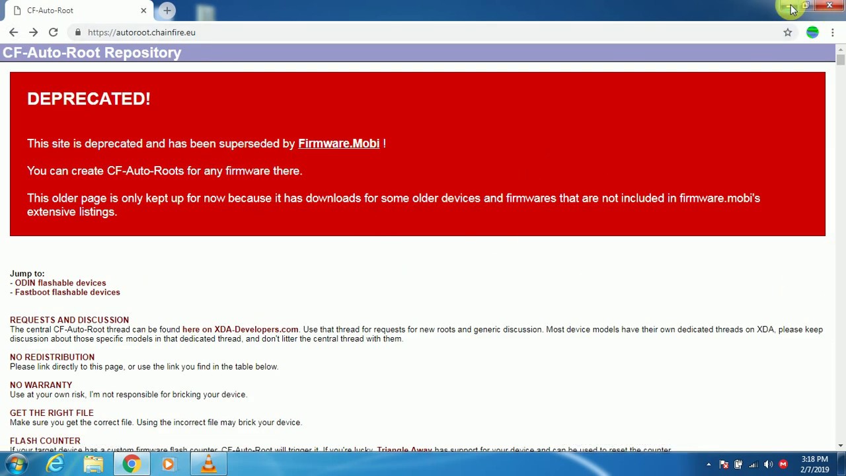Click the REQUESTS AND DISCUSSION heading
The image size is (846, 476).
click(69, 320)
